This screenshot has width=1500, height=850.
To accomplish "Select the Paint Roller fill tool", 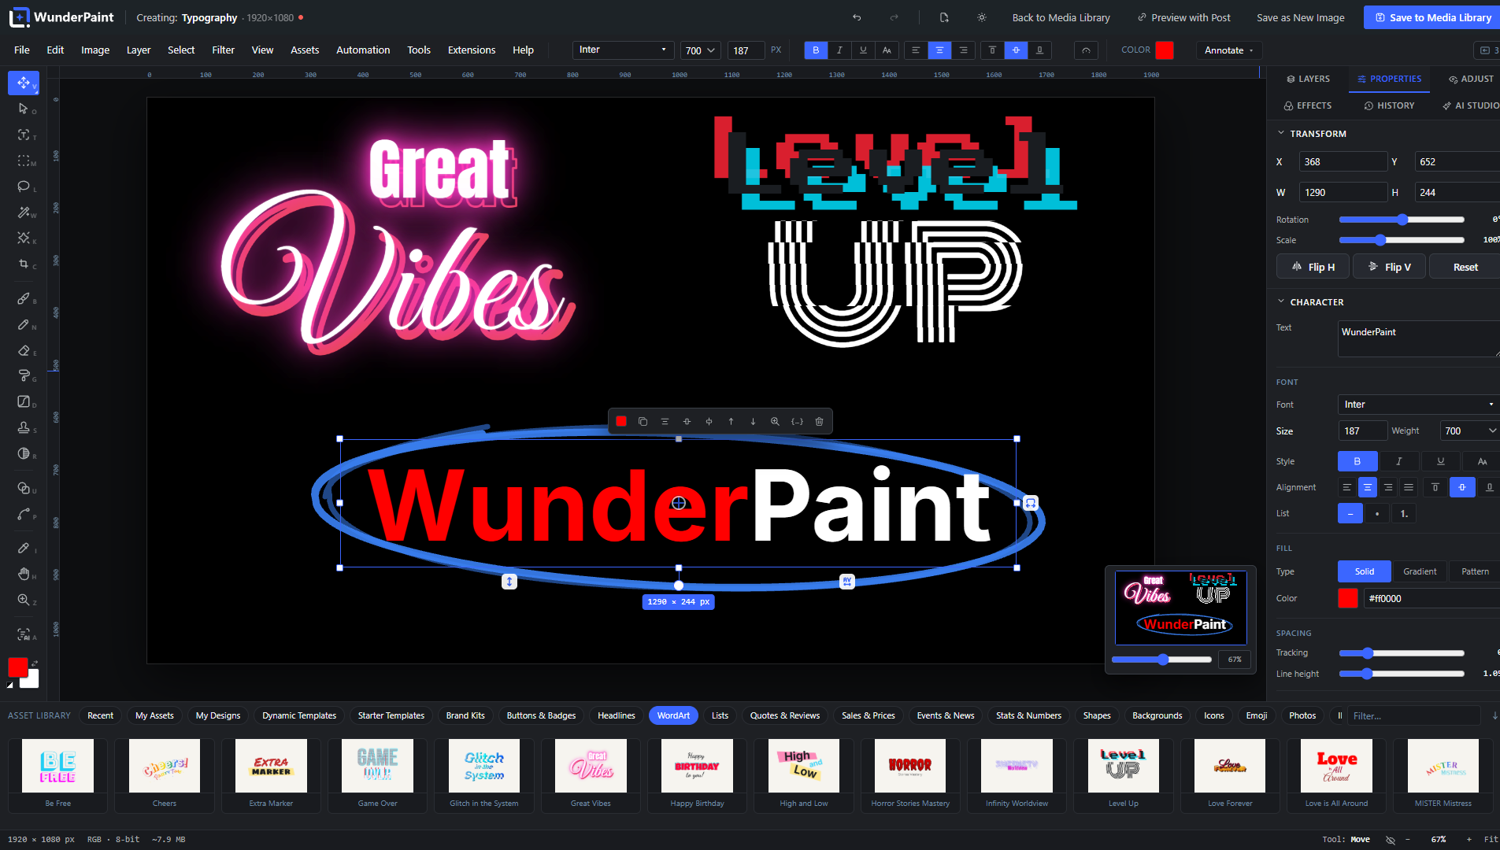I will click(x=24, y=376).
